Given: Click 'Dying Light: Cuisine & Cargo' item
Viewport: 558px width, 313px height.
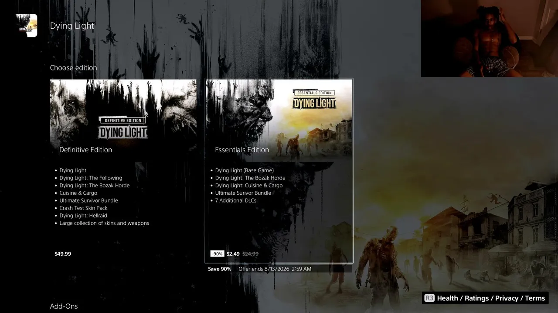Looking at the screenshot, I should click(x=248, y=186).
